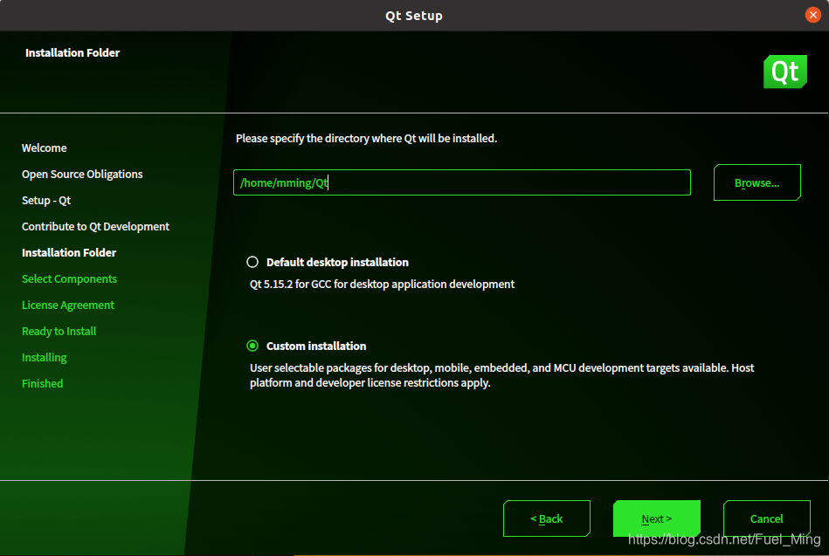Viewport: 829px width, 556px height.
Task: Click the Installing step
Action: click(44, 358)
